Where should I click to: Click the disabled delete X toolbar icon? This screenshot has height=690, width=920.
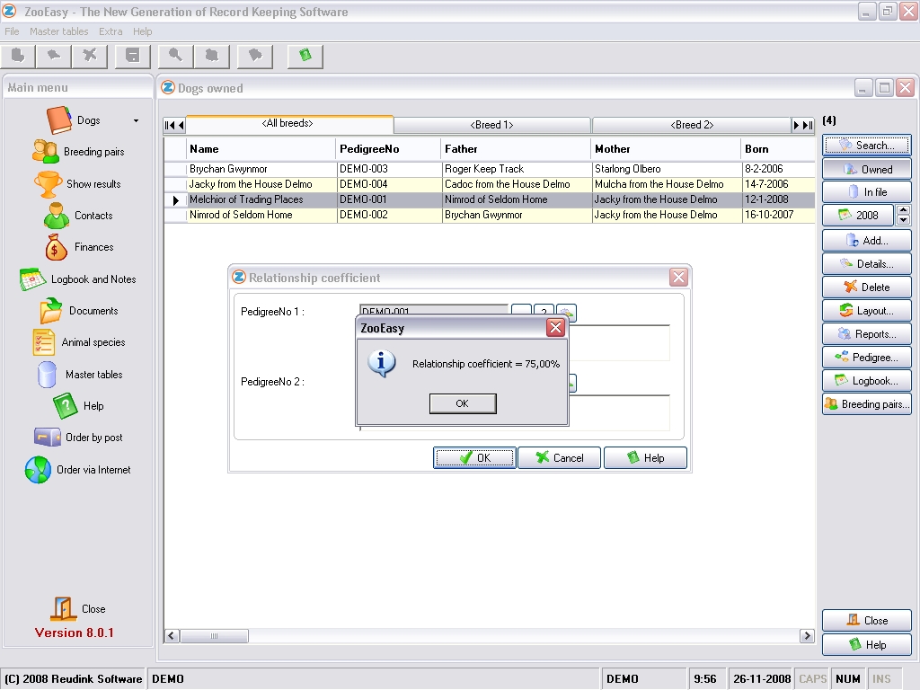pyautogui.click(x=90, y=56)
